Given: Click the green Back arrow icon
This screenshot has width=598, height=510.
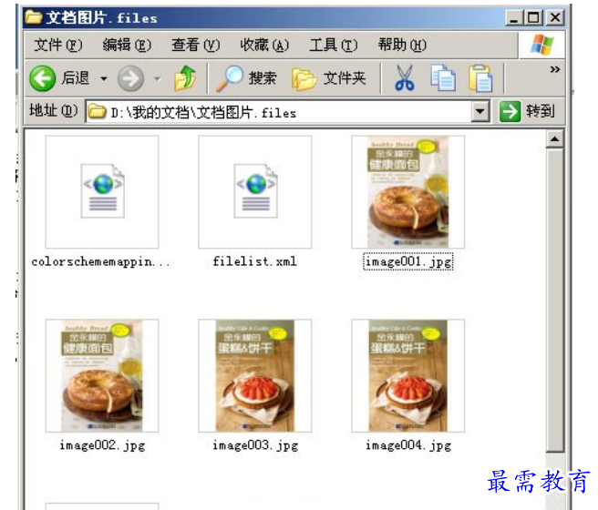Looking at the screenshot, I should pos(42,78).
